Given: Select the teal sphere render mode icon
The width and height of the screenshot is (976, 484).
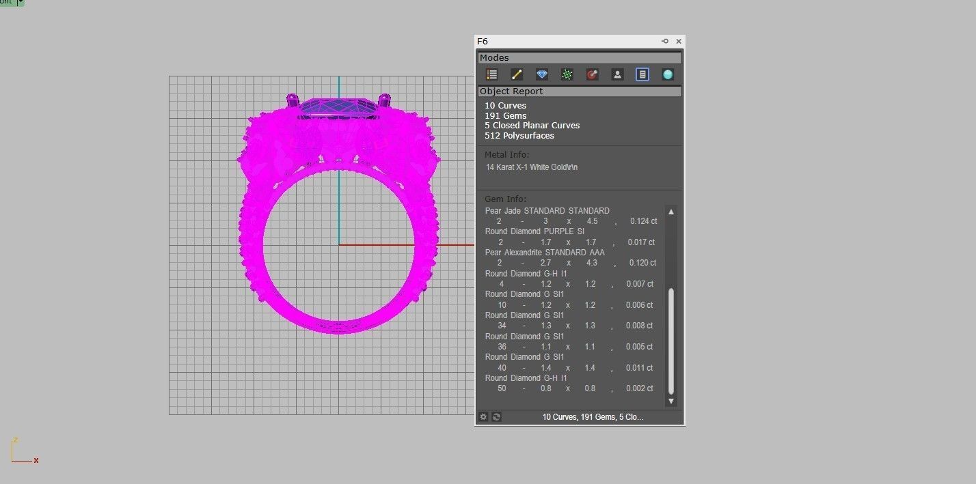Looking at the screenshot, I should click(668, 74).
